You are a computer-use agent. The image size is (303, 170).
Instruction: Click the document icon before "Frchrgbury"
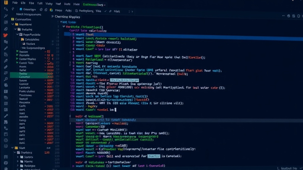[77, 11]
